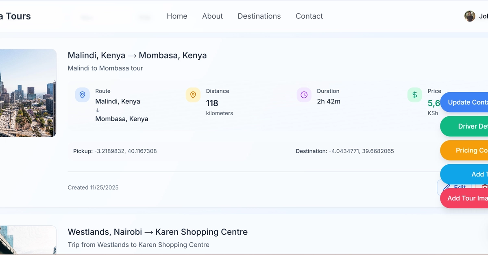488x255 pixels.
Task: Click the green Price dollar icon
Action: 415,95
